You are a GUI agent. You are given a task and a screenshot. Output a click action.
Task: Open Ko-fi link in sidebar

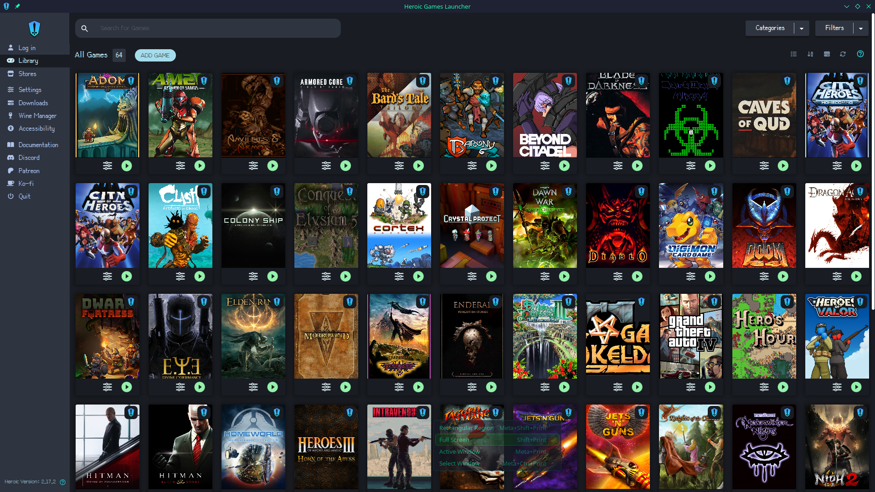point(35,184)
